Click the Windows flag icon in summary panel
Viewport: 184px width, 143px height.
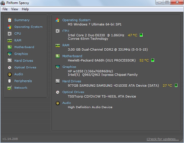pos(57,20)
